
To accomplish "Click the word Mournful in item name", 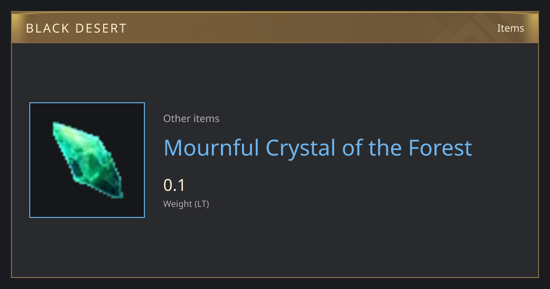I will 211,148.
